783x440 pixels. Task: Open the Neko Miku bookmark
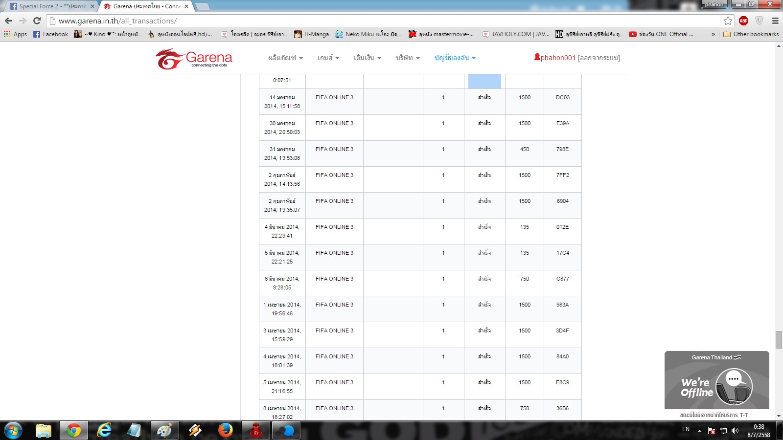369,34
